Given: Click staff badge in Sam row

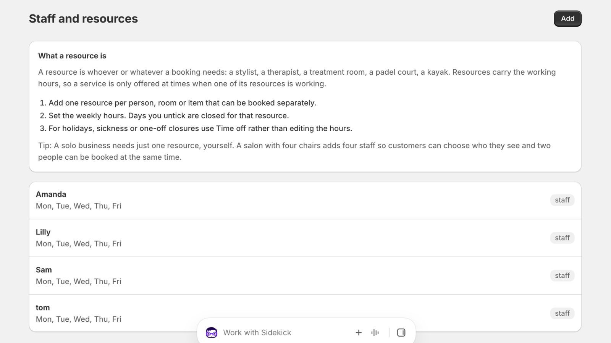Looking at the screenshot, I should (x=562, y=276).
